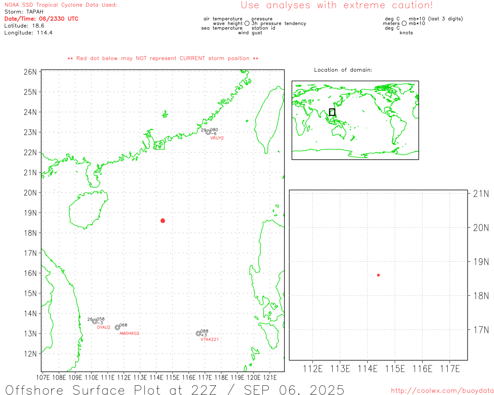Click the '15N' latitude axis label

pyautogui.click(x=30, y=294)
